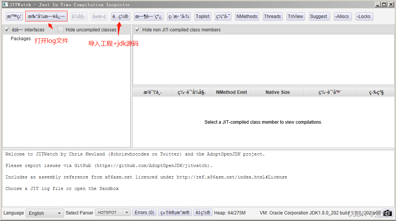The width and height of the screenshot is (396, 221).
Task: Open the Select Parser HOTSPOT dropdown
Action: (113, 213)
